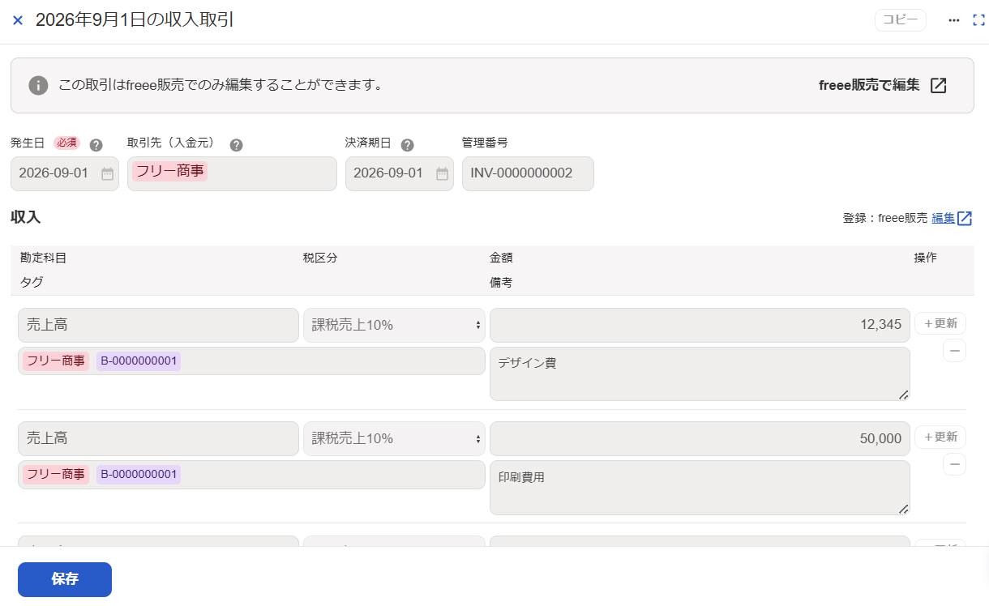Remove the デザイン費 line with minus button
Image resolution: width=989 pixels, height=606 pixels.
(954, 351)
